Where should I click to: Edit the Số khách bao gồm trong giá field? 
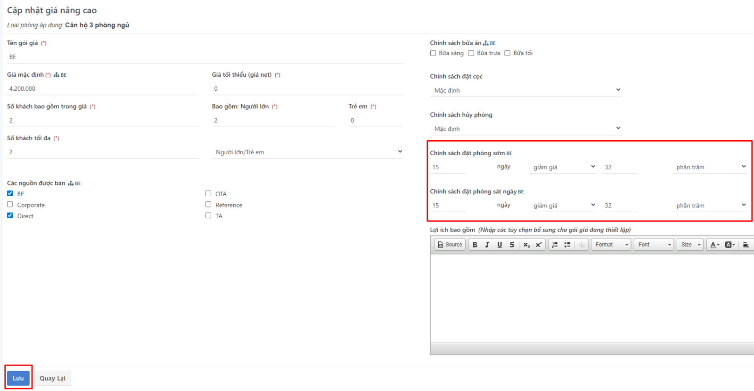(x=103, y=120)
